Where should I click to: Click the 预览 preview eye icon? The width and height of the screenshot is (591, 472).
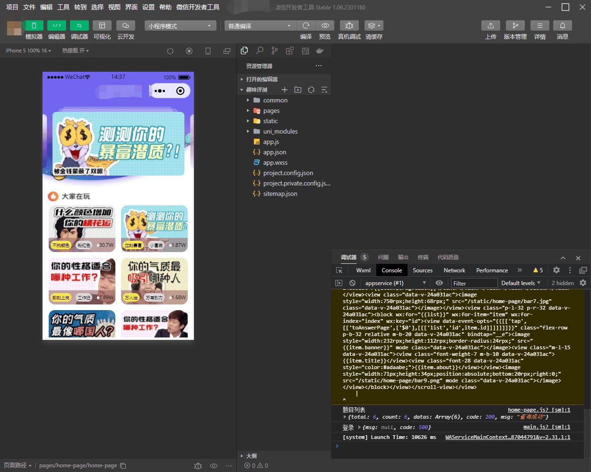click(325, 25)
